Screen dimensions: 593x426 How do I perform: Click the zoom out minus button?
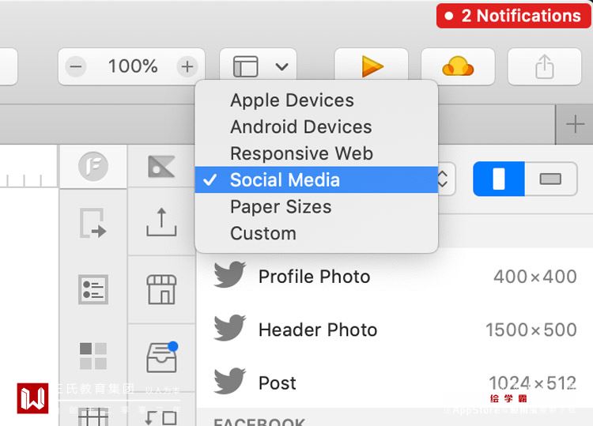click(76, 67)
